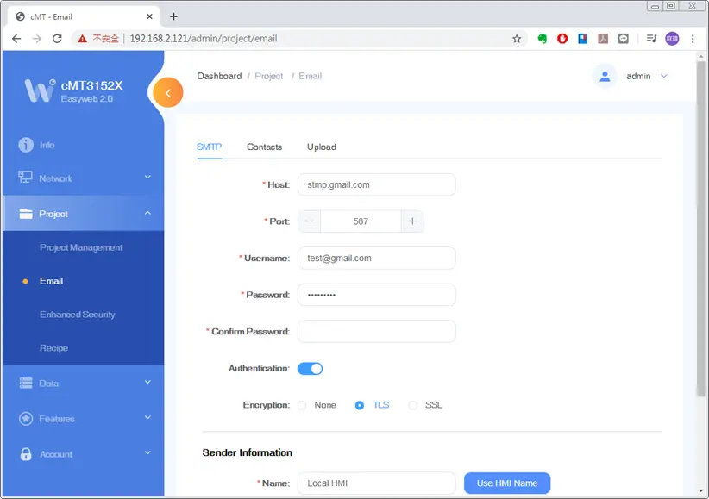Image resolution: width=709 pixels, height=499 pixels.
Task: Click the browser back arrow
Action: (x=16, y=39)
